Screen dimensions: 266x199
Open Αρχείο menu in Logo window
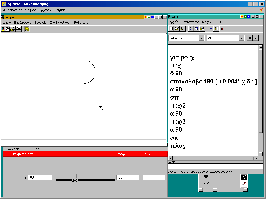pyautogui.click(x=174, y=22)
